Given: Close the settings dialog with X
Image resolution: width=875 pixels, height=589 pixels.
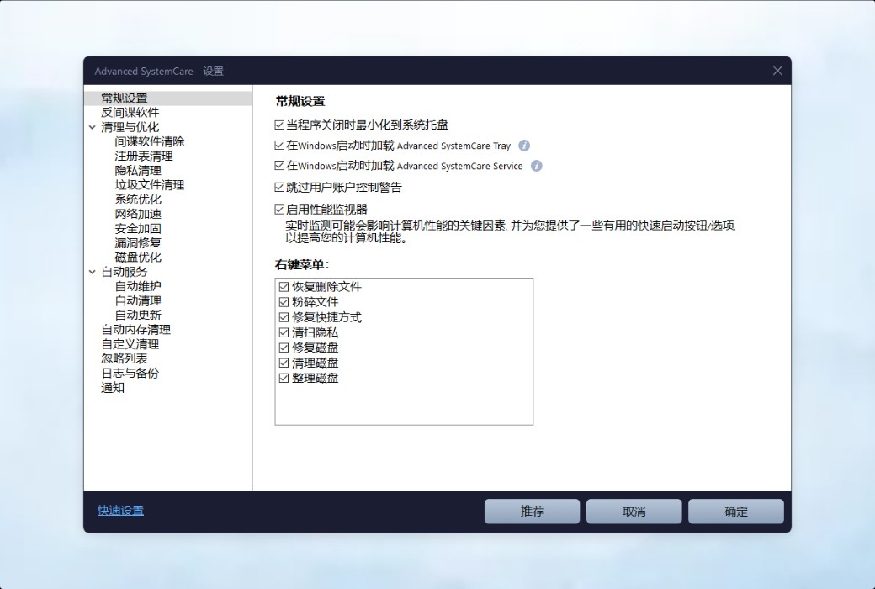Looking at the screenshot, I should coord(777,71).
